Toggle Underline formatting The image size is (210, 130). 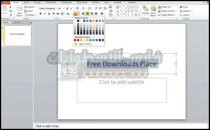pyautogui.click(x=49, y=14)
